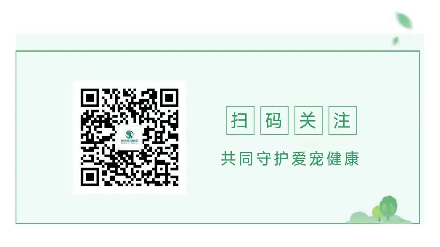Click the small alignment square in QR code
This screenshot has width=440, height=247.
[x=161, y=169]
